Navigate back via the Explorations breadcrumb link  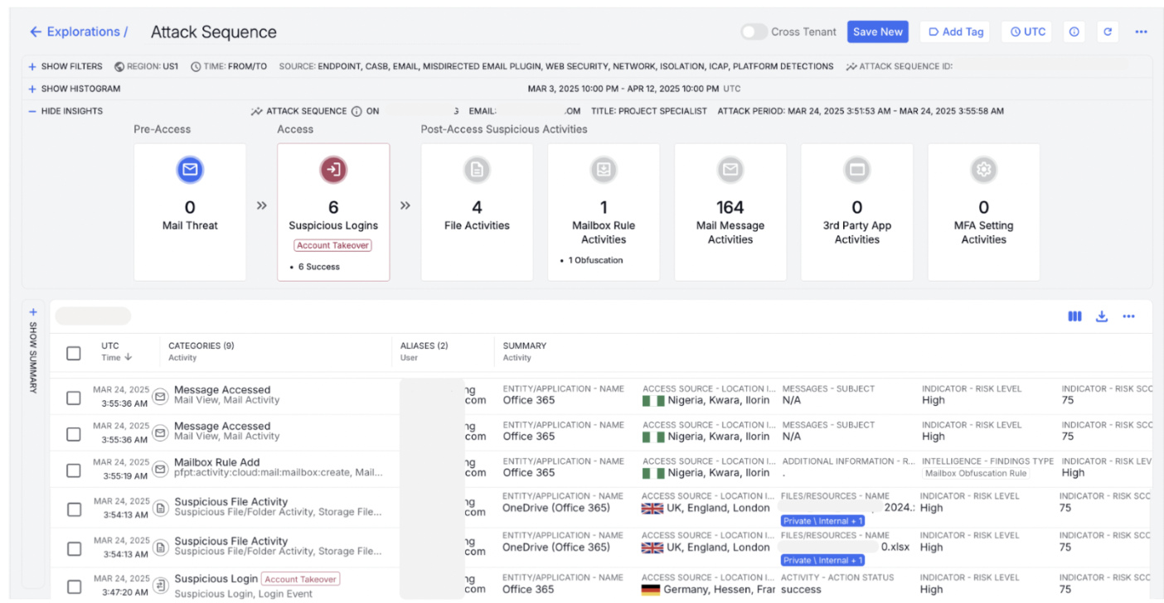pyautogui.click(x=79, y=31)
